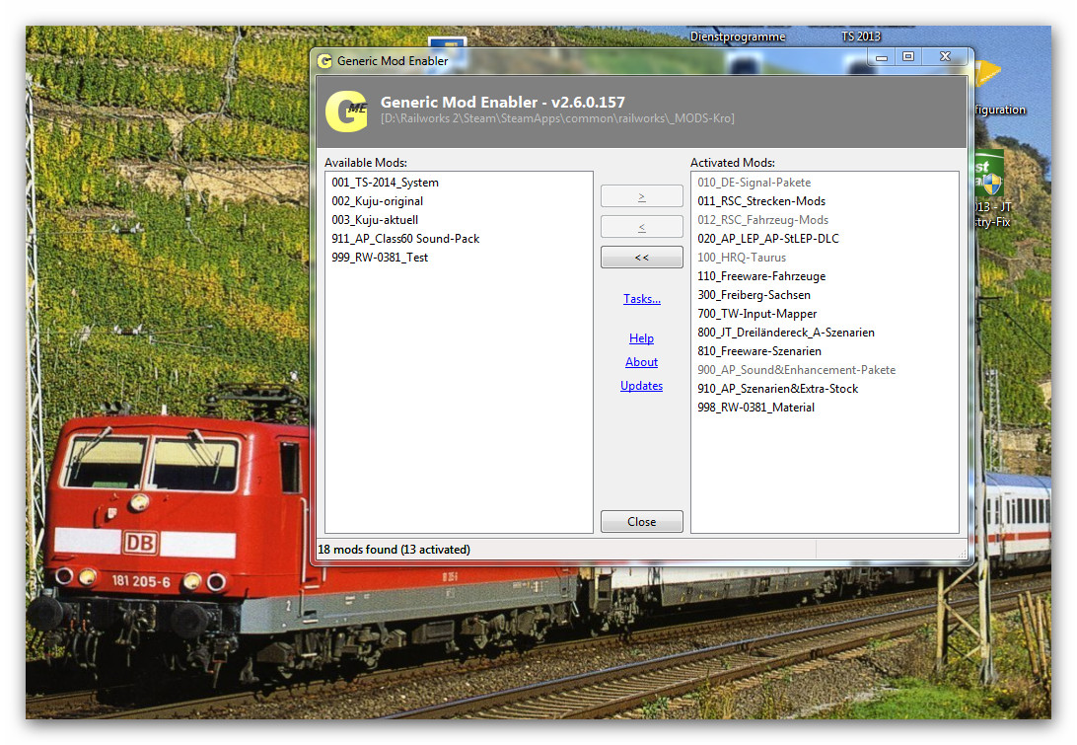Click the mods folder path in header
The height and width of the screenshot is (745, 1077).
[557, 118]
